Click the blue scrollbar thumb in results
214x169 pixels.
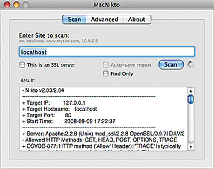coord(191,99)
